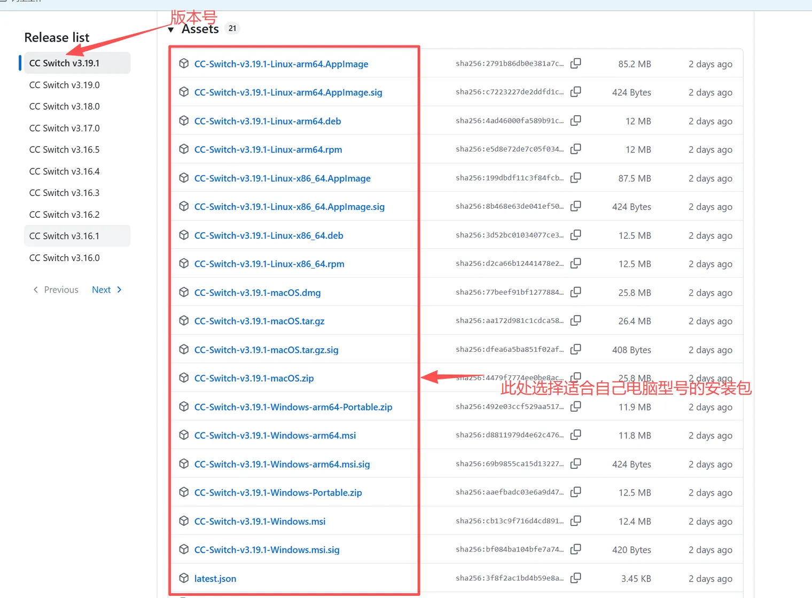The image size is (812, 598).
Task: Copy sha256 hash for macOS.dmg
Action: (575, 292)
